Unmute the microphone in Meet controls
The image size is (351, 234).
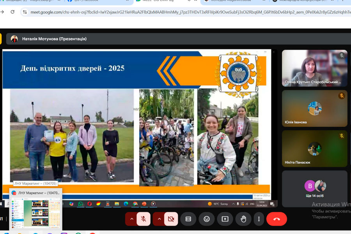(x=144, y=219)
